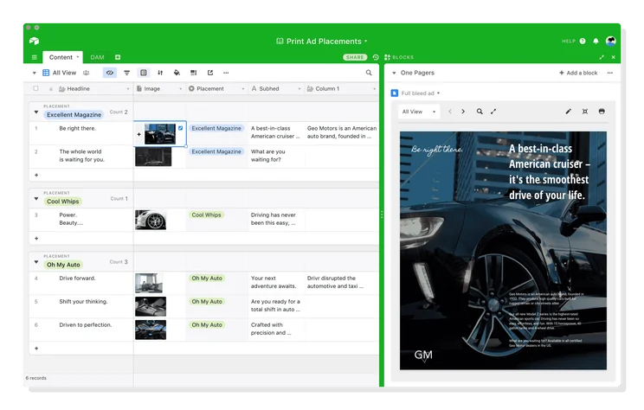The height and width of the screenshot is (410, 644).
Task: Open the row height icon
Action: pyautogui.click(x=193, y=73)
